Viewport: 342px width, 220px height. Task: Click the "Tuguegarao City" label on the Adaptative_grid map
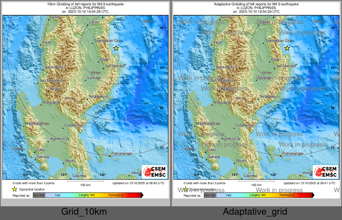coord(278,41)
